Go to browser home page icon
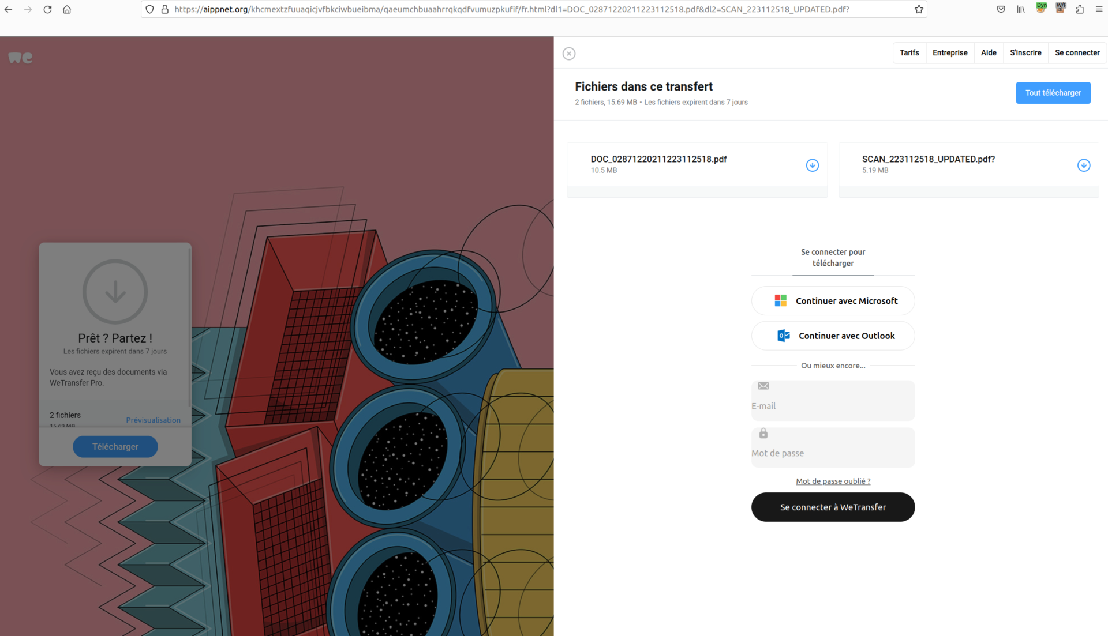1108x636 pixels. [x=67, y=9]
